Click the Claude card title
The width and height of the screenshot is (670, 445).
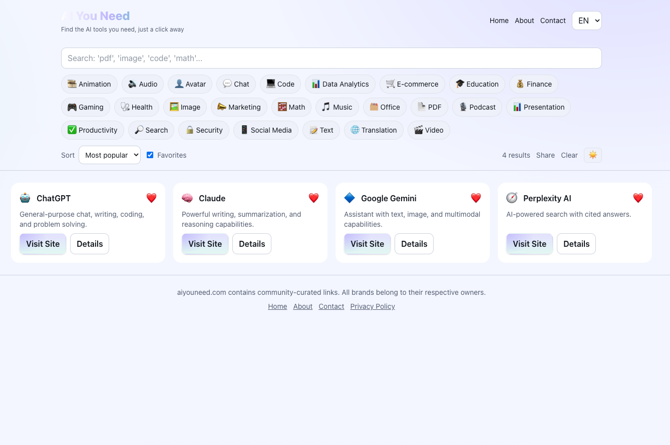point(212,198)
